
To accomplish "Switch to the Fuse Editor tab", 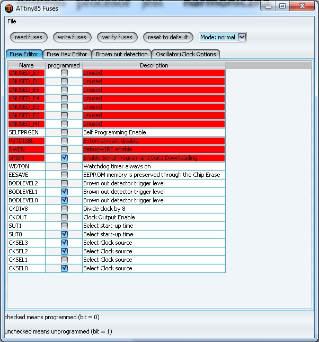I will [24, 54].
